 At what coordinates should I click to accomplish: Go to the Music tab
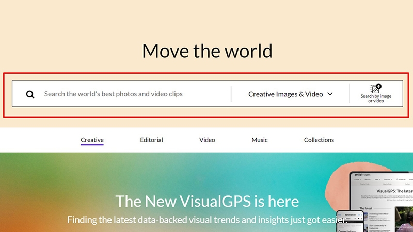pos(260,140)
